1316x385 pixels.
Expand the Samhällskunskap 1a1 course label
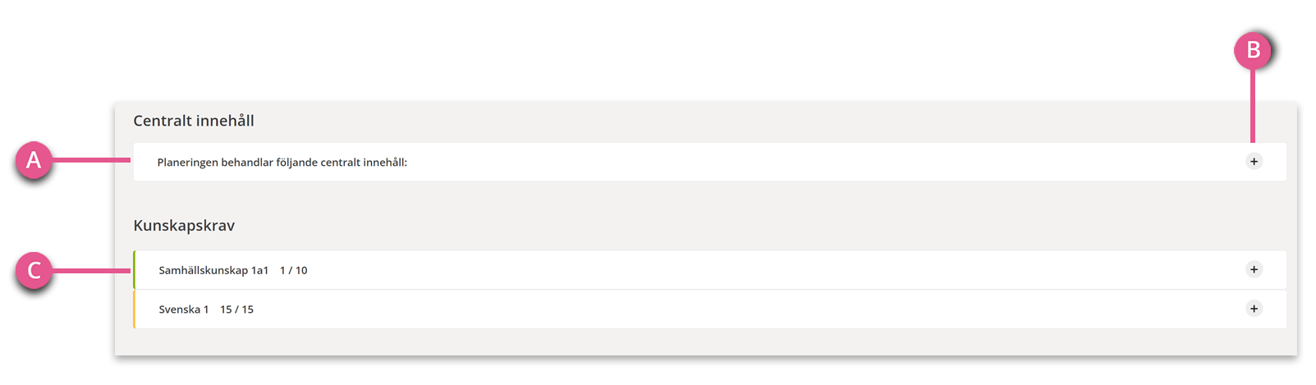[213, 270]
